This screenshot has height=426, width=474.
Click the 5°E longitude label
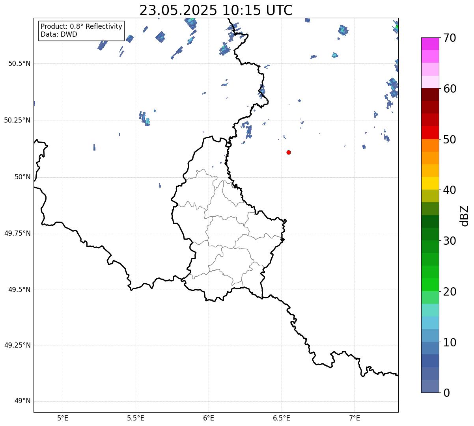(x=63, y=418)
